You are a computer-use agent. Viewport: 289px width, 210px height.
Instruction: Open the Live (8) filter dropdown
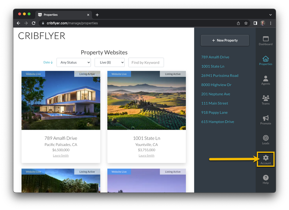109,63
